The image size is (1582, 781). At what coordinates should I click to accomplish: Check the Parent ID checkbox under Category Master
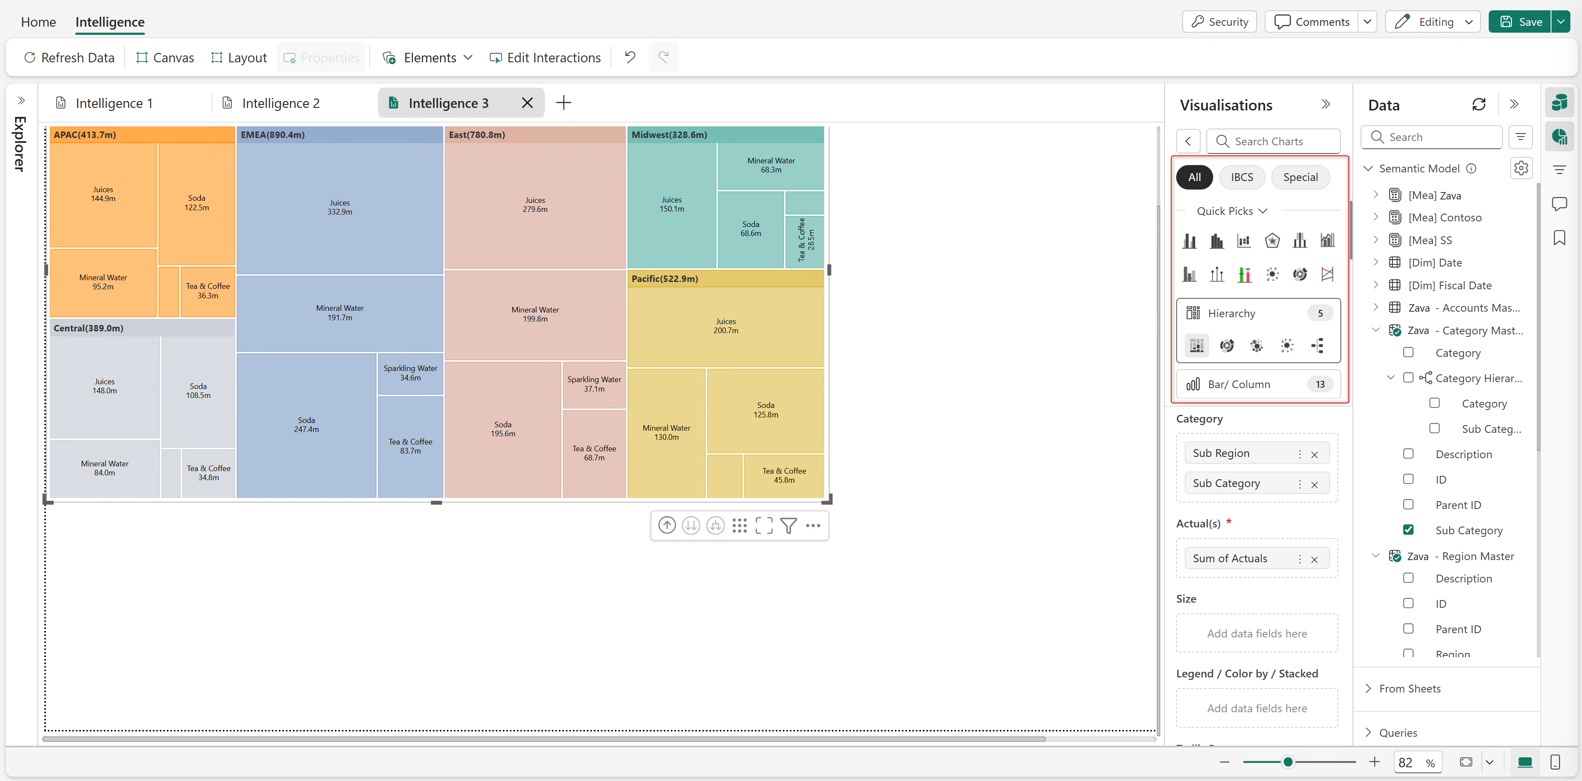click(x=1408, y=504)
